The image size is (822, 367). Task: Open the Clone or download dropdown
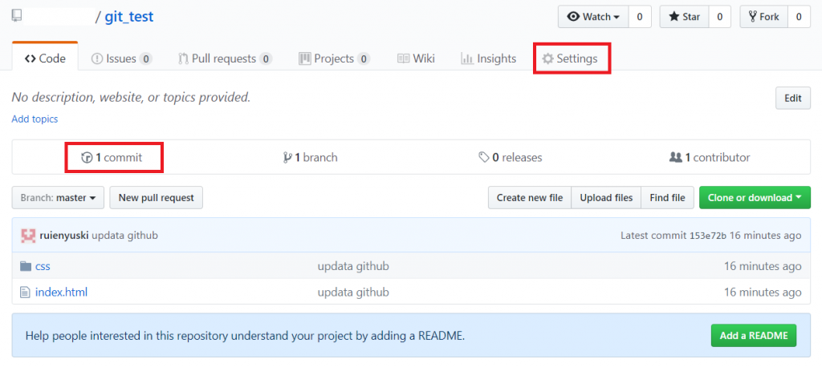coord(755,197)
